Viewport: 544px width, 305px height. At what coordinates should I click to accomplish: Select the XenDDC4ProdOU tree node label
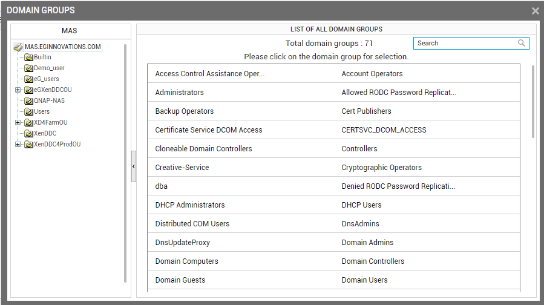tap(57, 144)
